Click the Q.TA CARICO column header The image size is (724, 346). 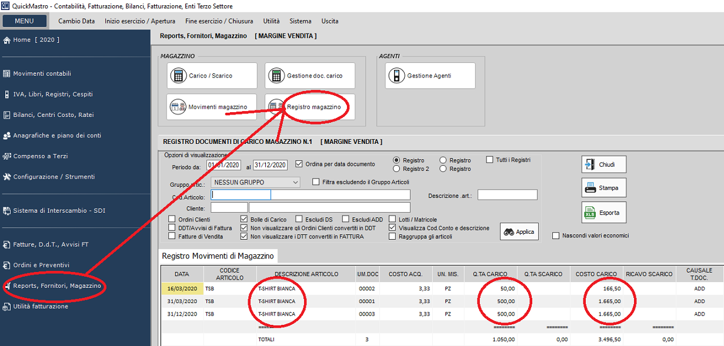(491, 274)
